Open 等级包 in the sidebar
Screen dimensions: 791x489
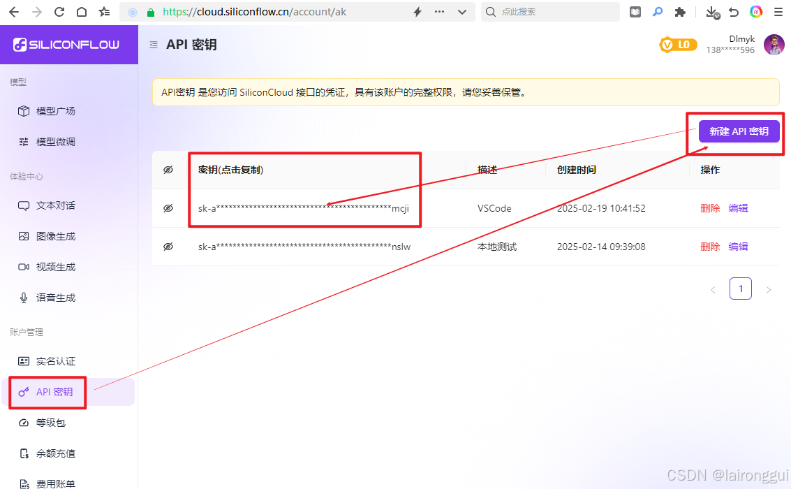coord(68,423)
